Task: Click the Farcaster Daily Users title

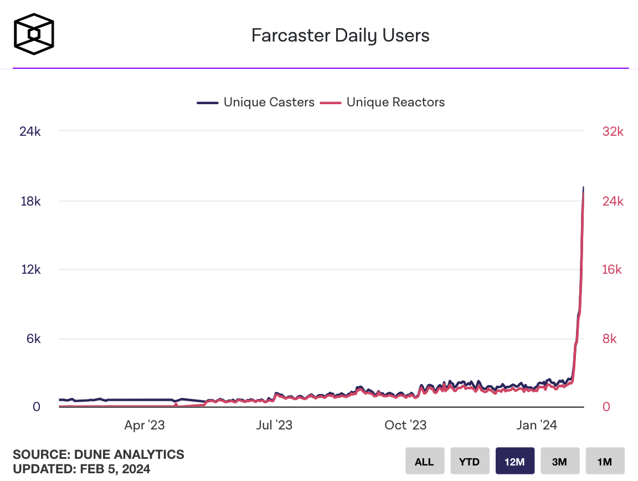Action: (341, 35)
